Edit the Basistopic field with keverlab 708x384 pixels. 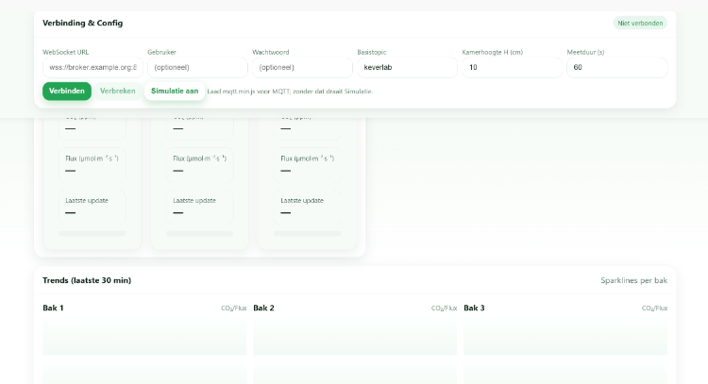407,68
